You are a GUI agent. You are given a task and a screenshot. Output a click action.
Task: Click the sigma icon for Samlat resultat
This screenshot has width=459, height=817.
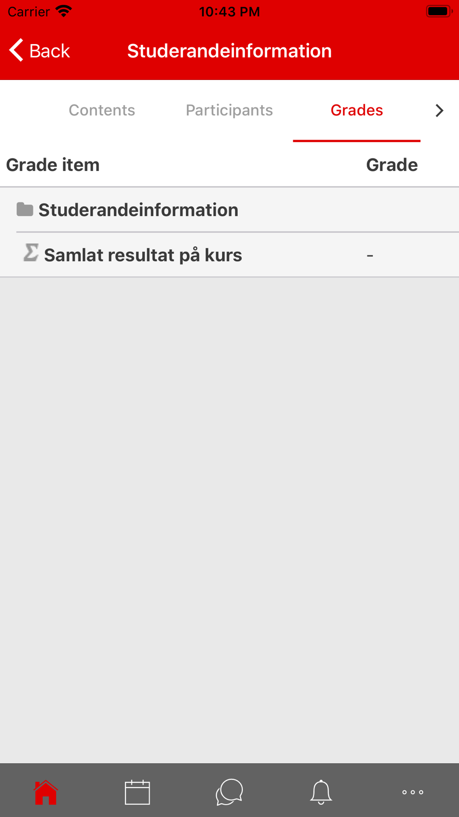pyautogui.click(x=31, y=253)
